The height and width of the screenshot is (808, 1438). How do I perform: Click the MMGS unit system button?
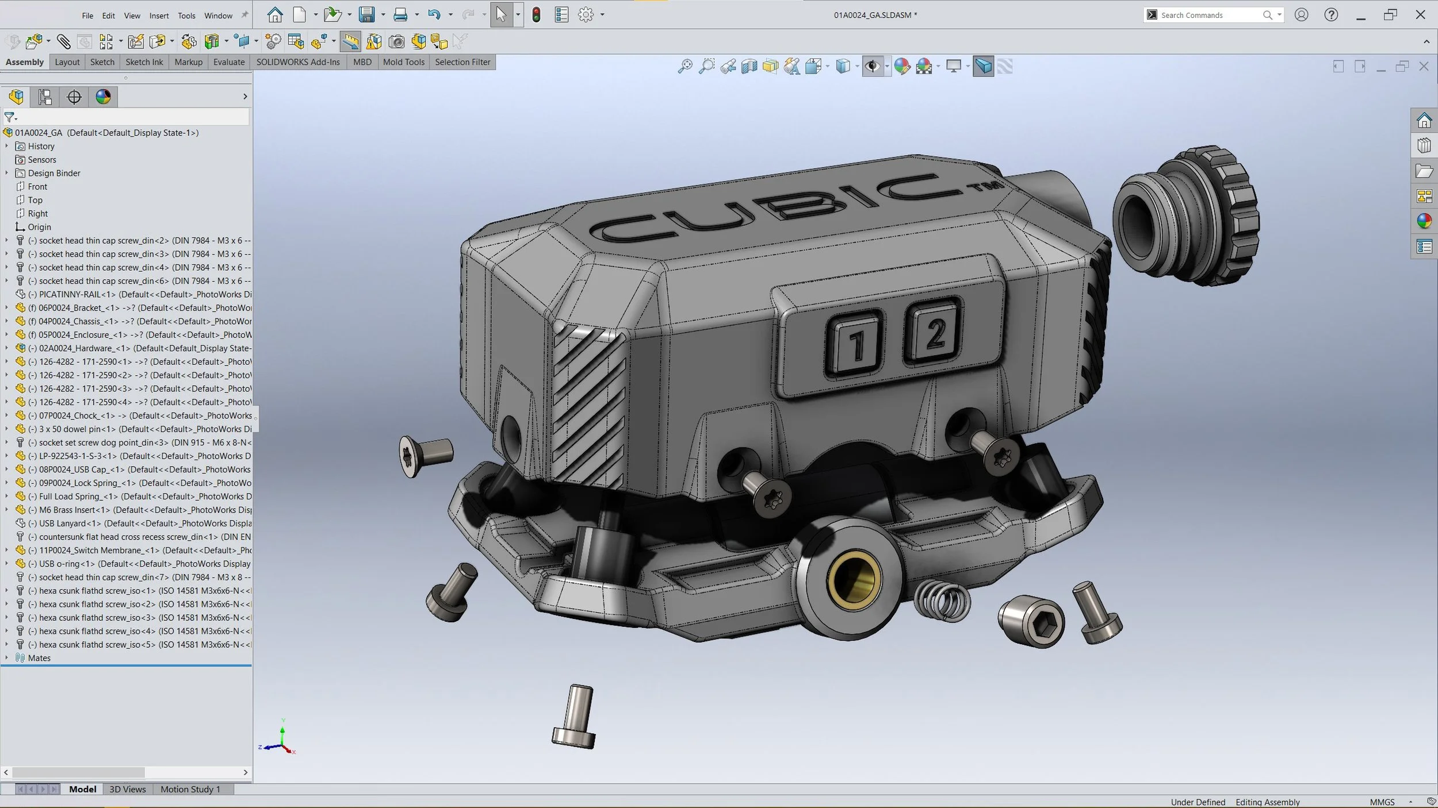1382,802
